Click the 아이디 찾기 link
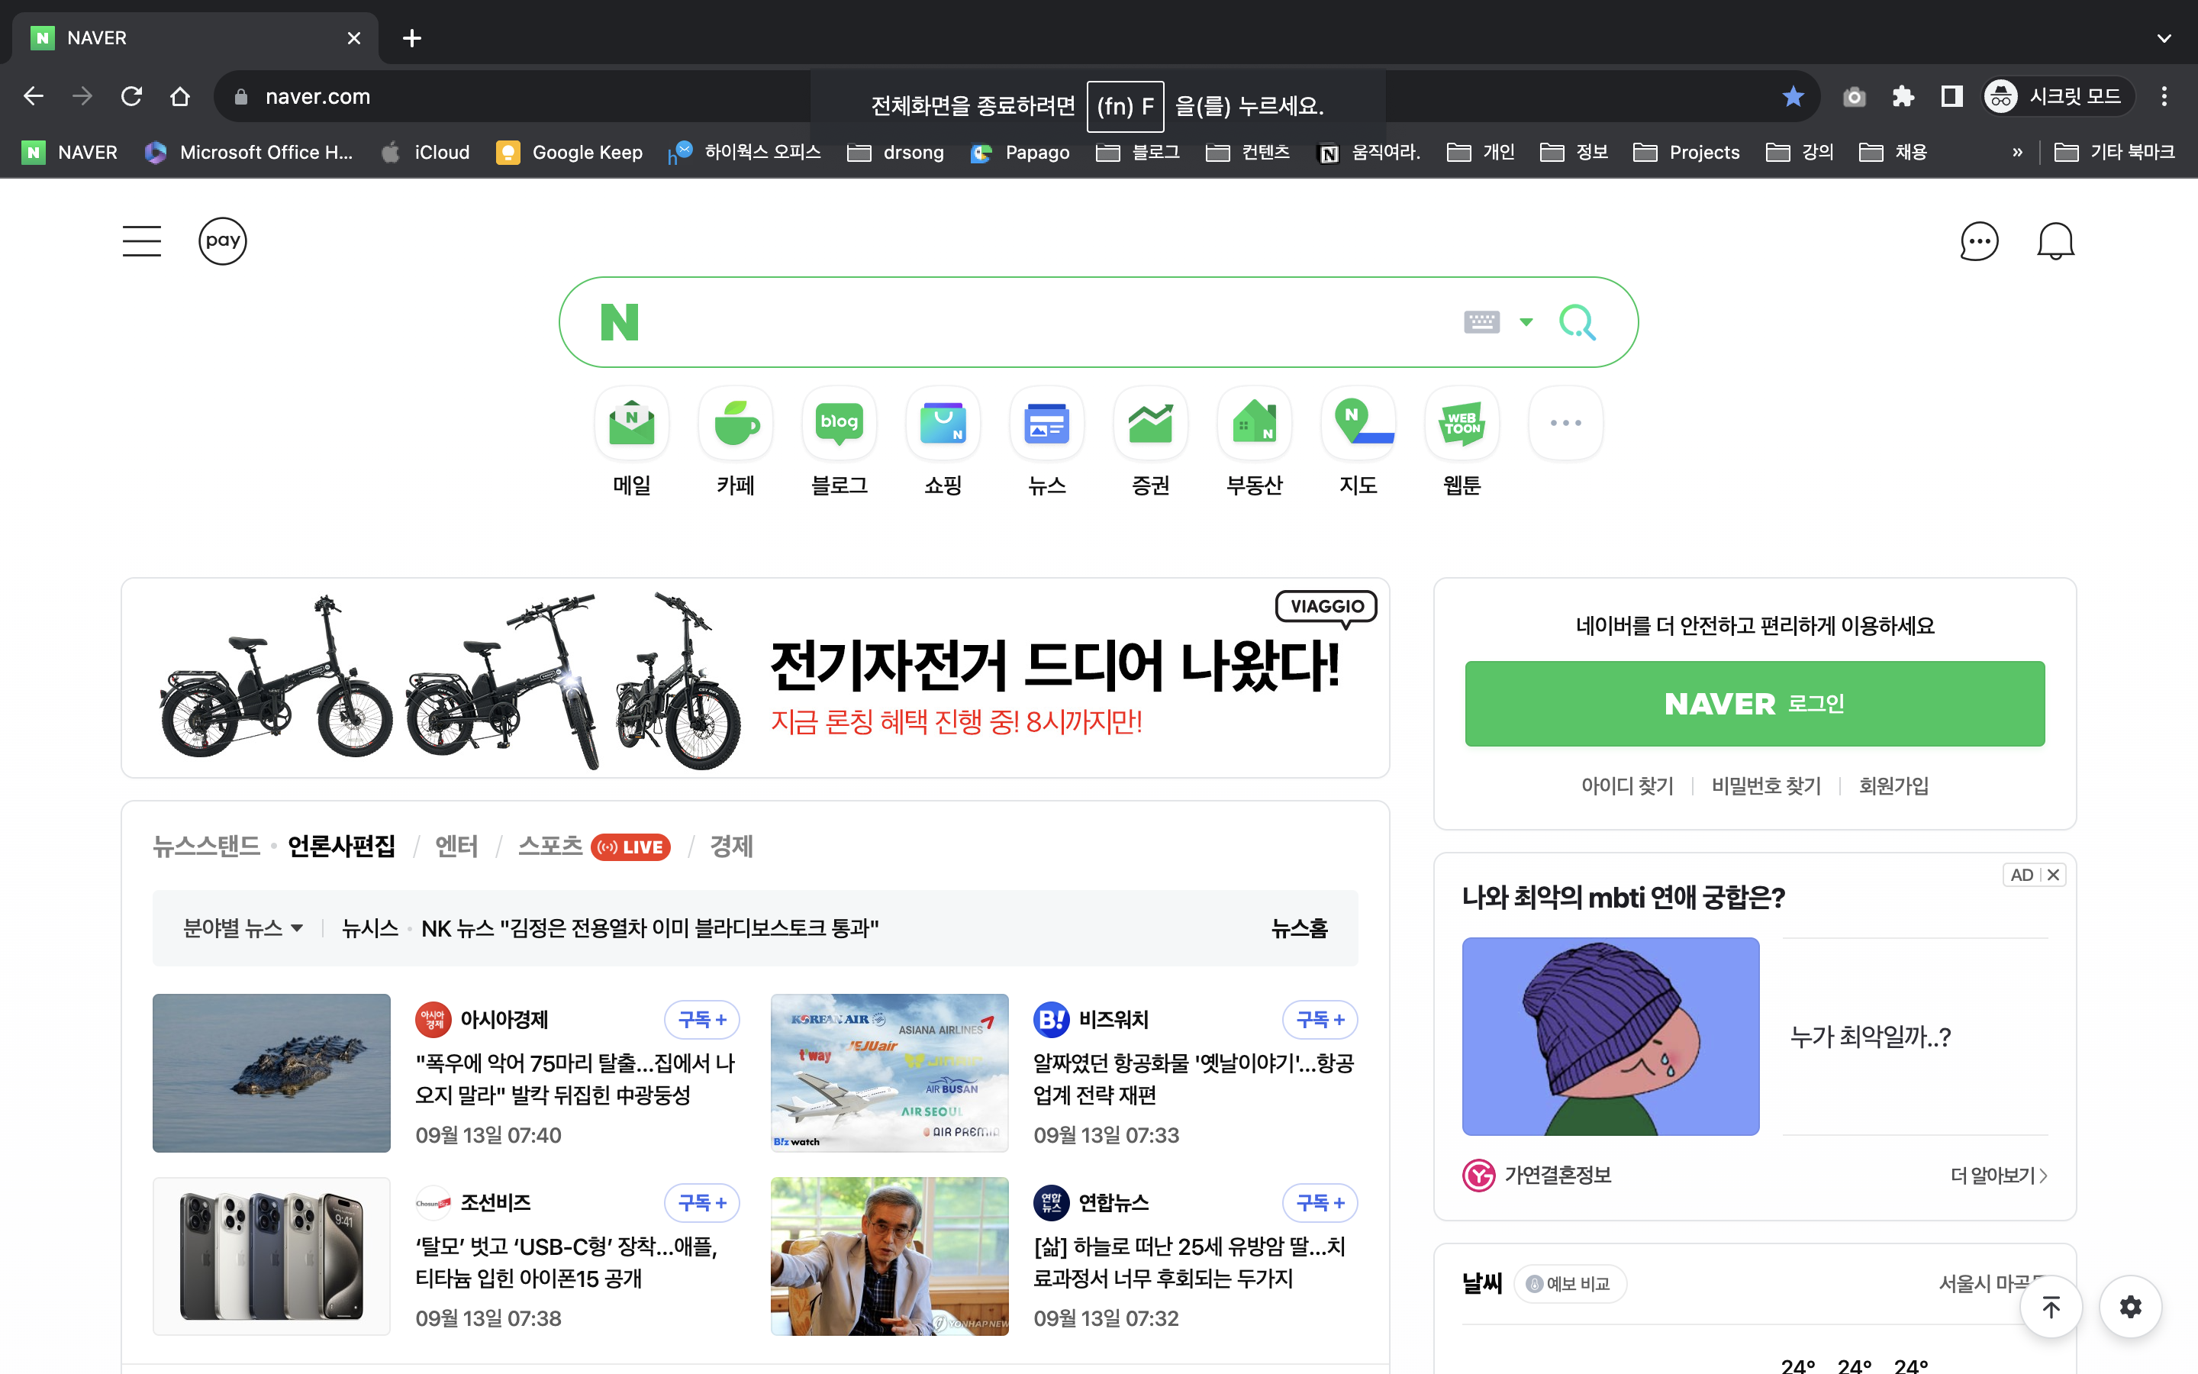2198x1374 pixels. pos(1626,785)
